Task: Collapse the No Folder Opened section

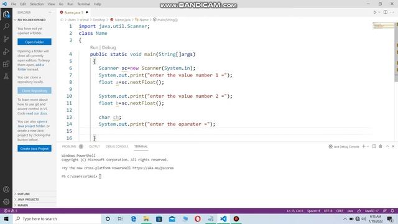Action: 31,20
